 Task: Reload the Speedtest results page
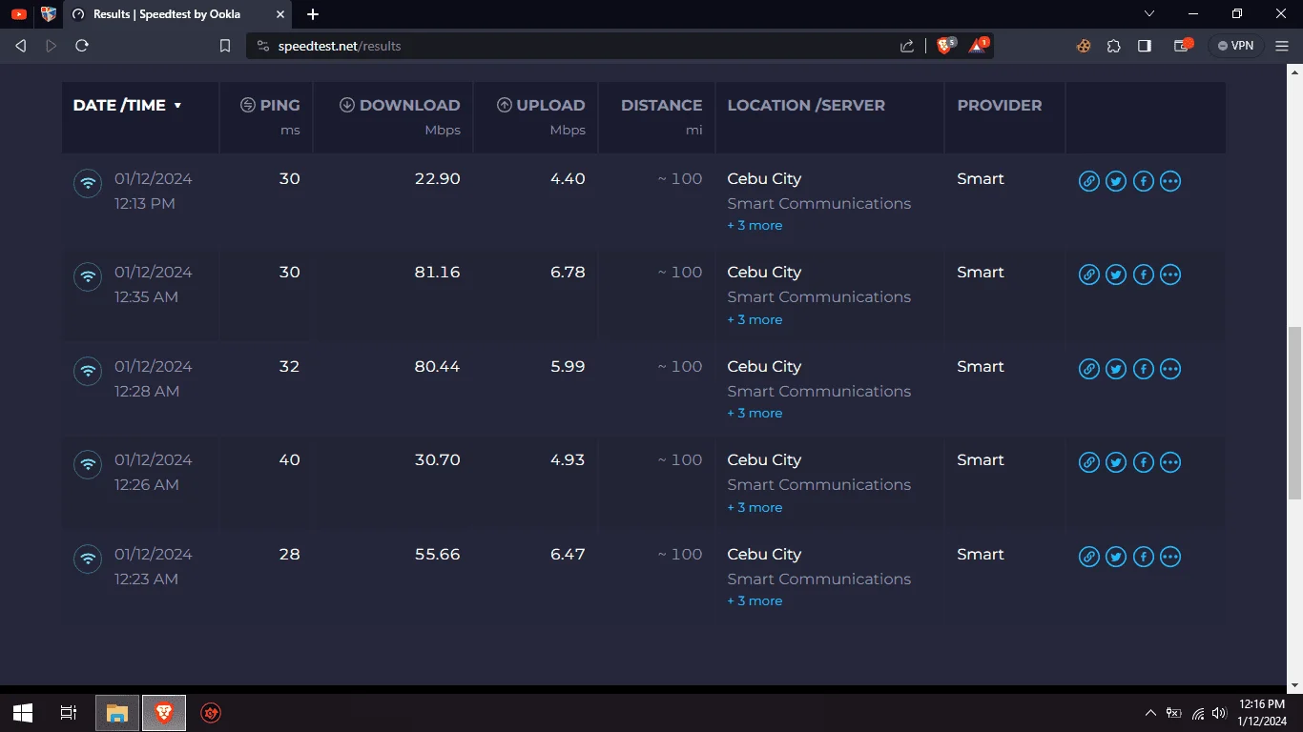(82, 46)
